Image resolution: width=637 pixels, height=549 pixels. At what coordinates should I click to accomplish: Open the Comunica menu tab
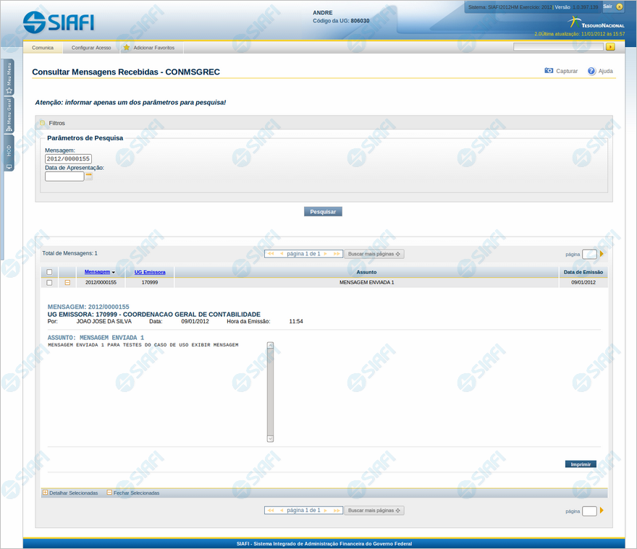tap(43, 47)
